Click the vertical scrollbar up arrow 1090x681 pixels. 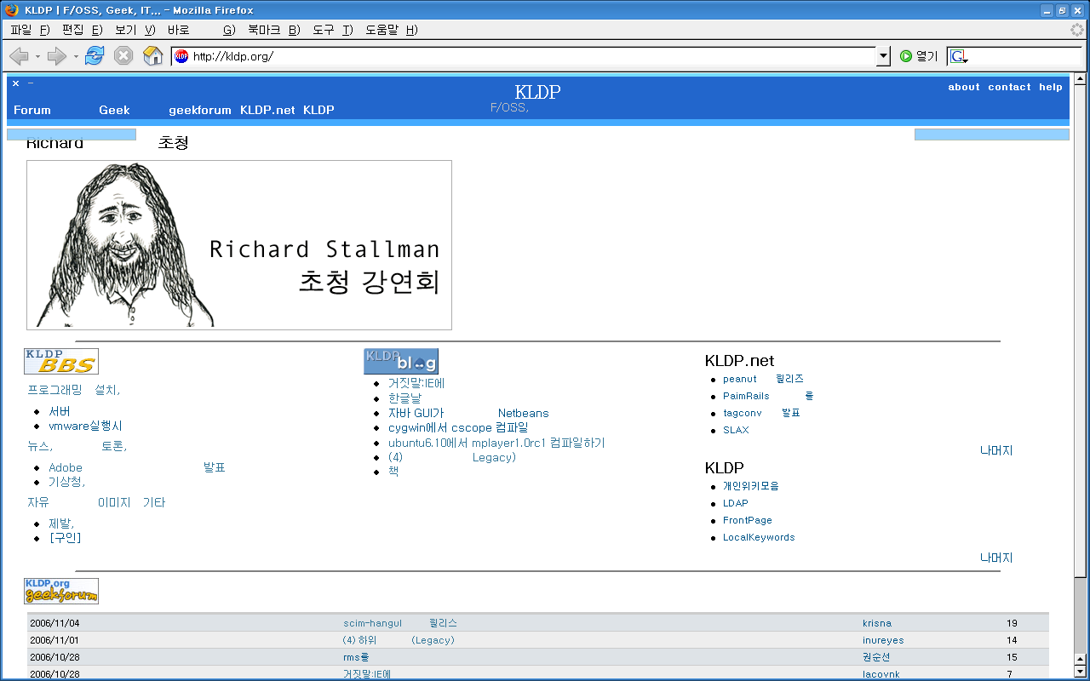tap(1081, 78)
